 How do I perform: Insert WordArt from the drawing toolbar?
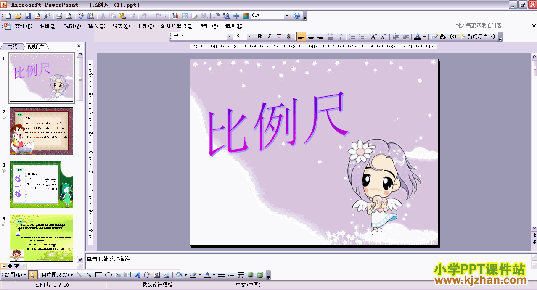coord(138,275)
